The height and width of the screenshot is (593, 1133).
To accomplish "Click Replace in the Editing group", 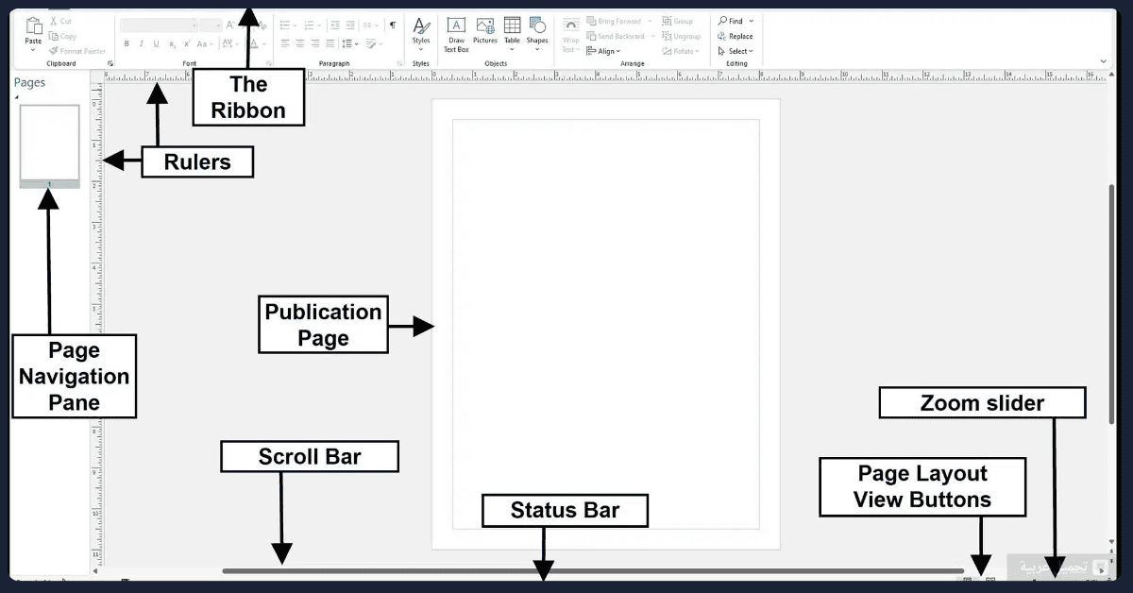I will click(x=736, y=36).
